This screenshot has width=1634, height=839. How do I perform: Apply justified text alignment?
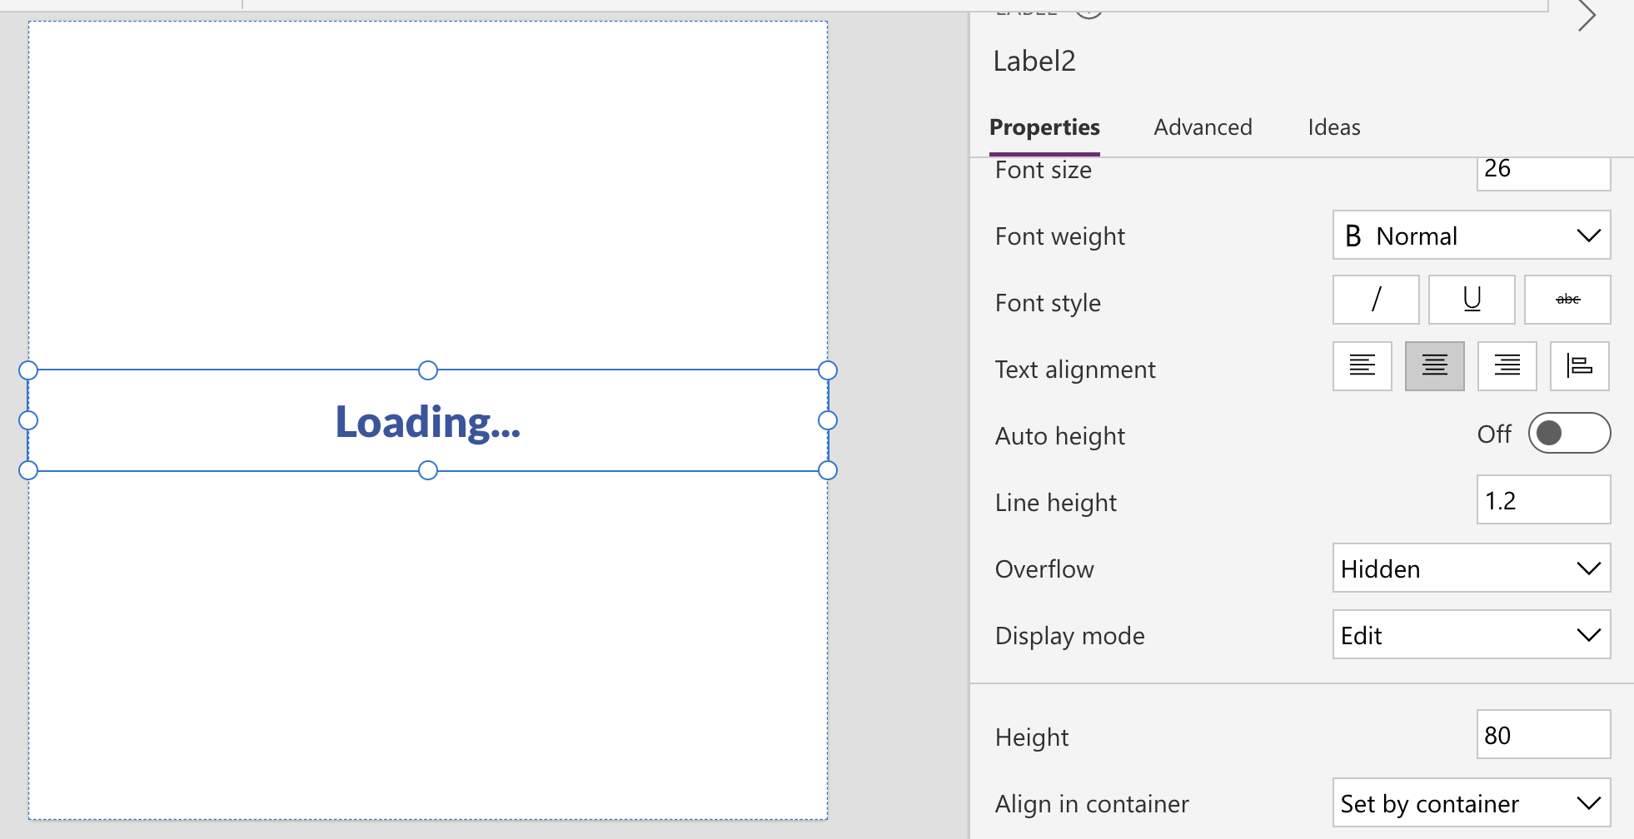[1579, 366]
